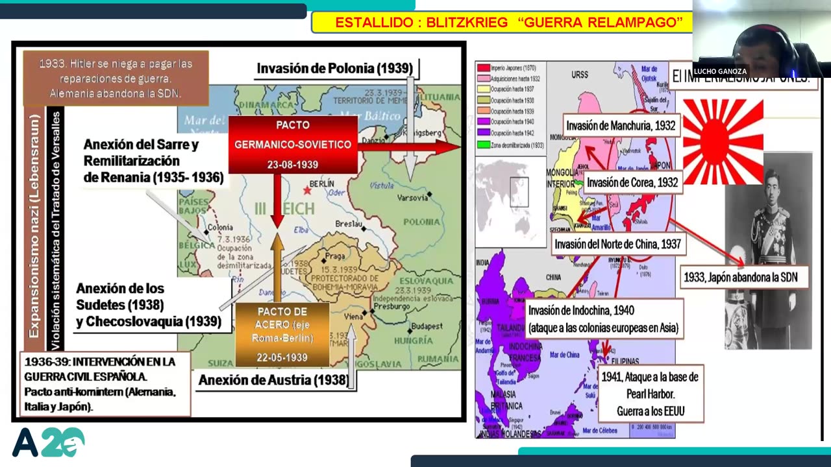Click the 'PACTO DE ACERO' orange box

(x=282, y=335)
